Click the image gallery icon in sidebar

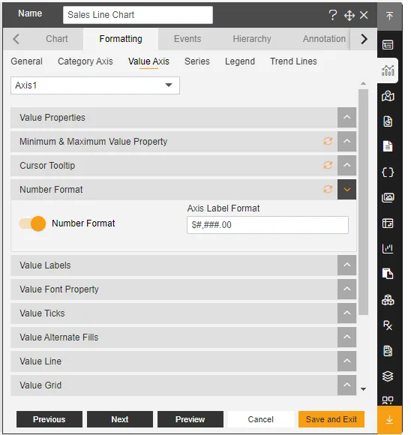point(388,197)
